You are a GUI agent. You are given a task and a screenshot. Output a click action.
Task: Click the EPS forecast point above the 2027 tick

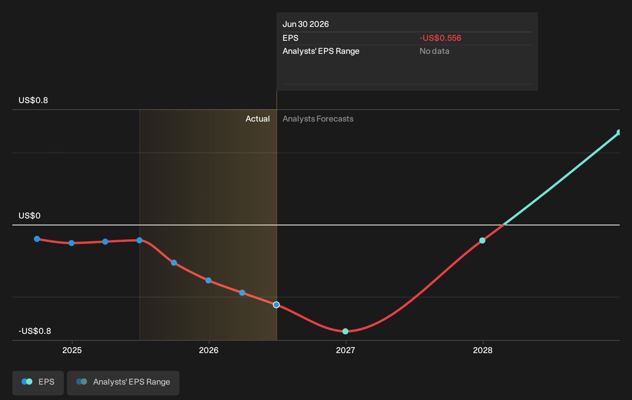point(345,331)
